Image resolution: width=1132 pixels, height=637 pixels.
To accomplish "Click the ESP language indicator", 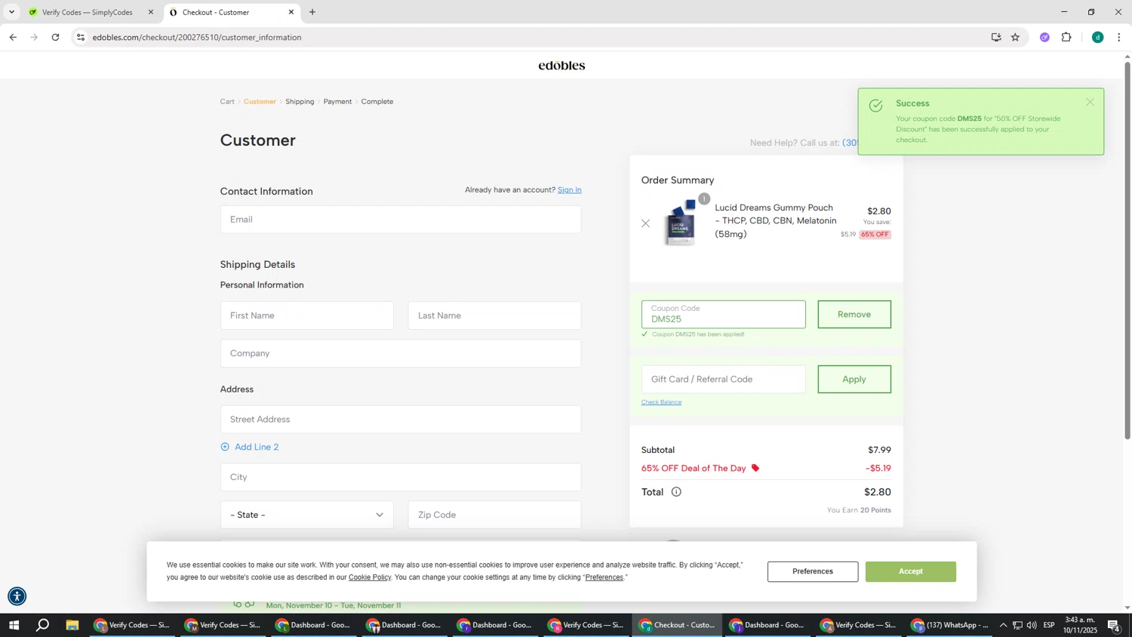I will [1049, 625].
